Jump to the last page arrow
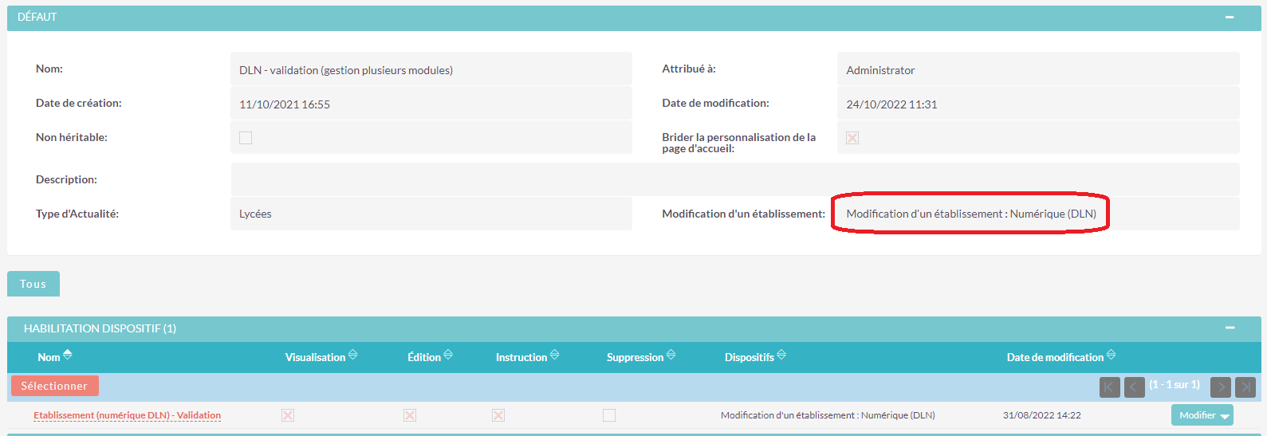The height and width of the screenshot is (436, 1267). click(x=1245, y=387)
